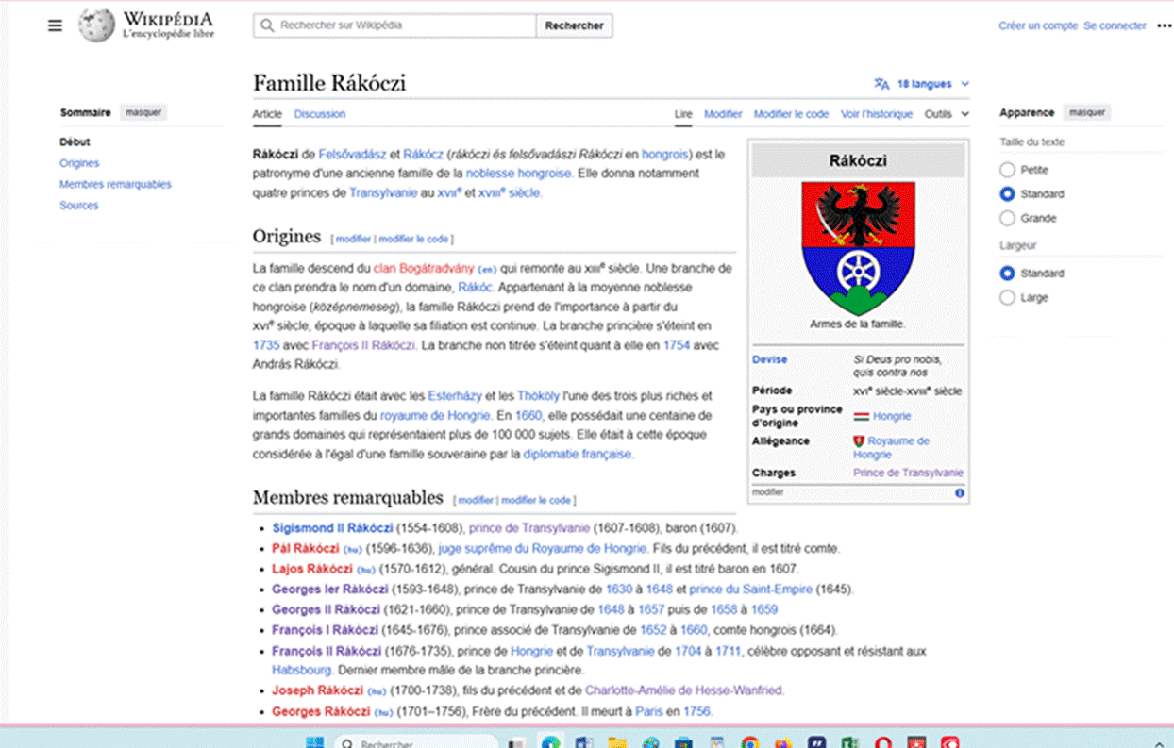Jump to Origines in the sommaire
1174x748 pixels.
tap(79, 163)
